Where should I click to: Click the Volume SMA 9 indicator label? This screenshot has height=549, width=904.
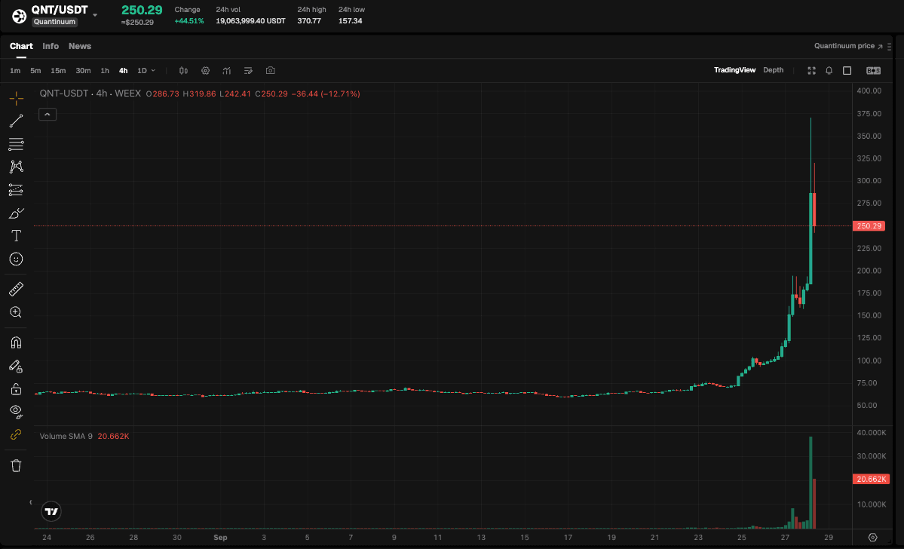pos(66,436)
